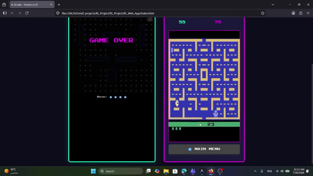The width and height of the screenshot is (313, 176).
Task: Open File Explorer from taskbar
Action: 166,171
